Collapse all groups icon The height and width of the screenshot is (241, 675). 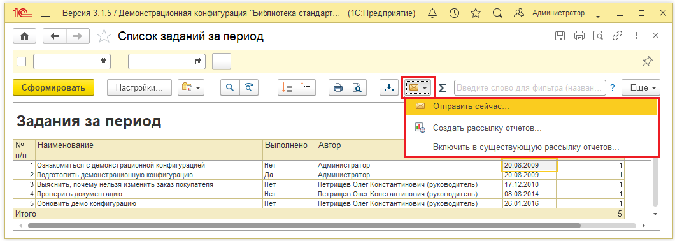[306, 87]
